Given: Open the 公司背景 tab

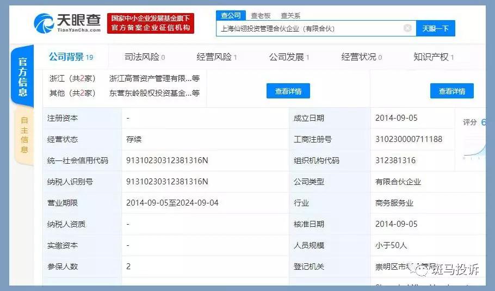Looking at the screenshot, I should tap(71, 57).
